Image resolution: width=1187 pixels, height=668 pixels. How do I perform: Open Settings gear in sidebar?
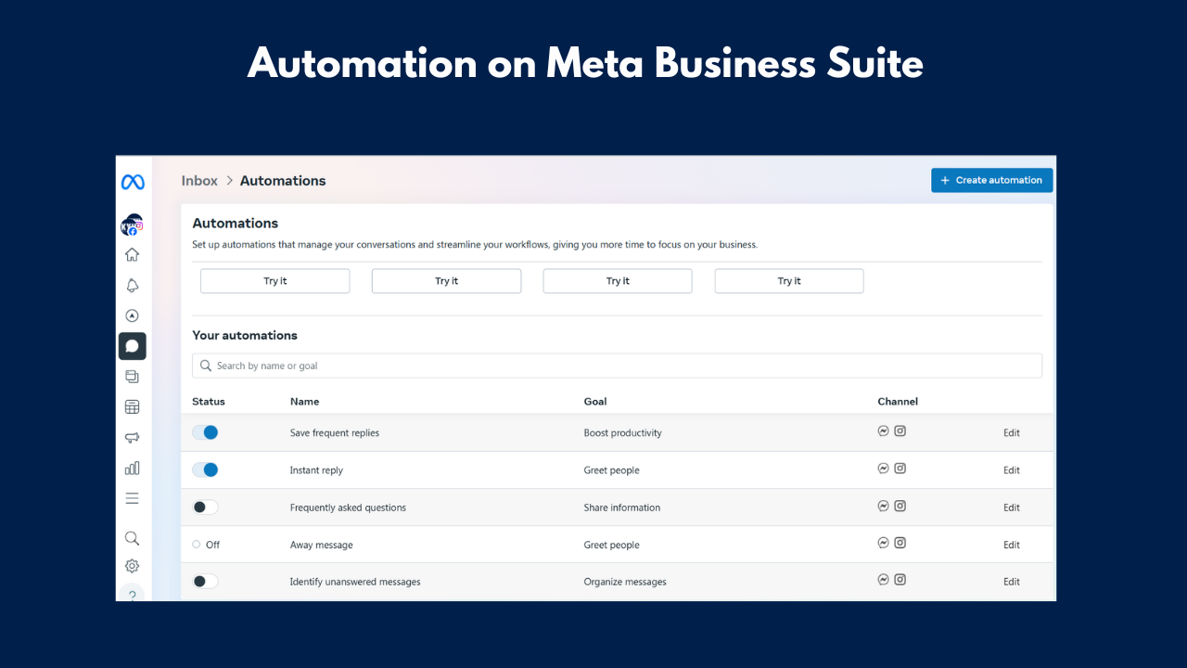(x=133, y=566)
